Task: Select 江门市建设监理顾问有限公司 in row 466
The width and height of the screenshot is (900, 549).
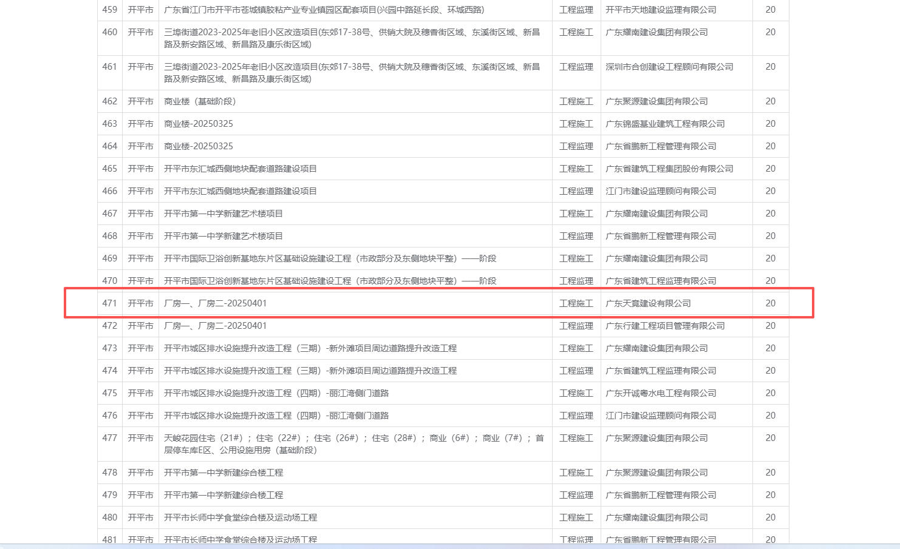Action: (661, 191)
